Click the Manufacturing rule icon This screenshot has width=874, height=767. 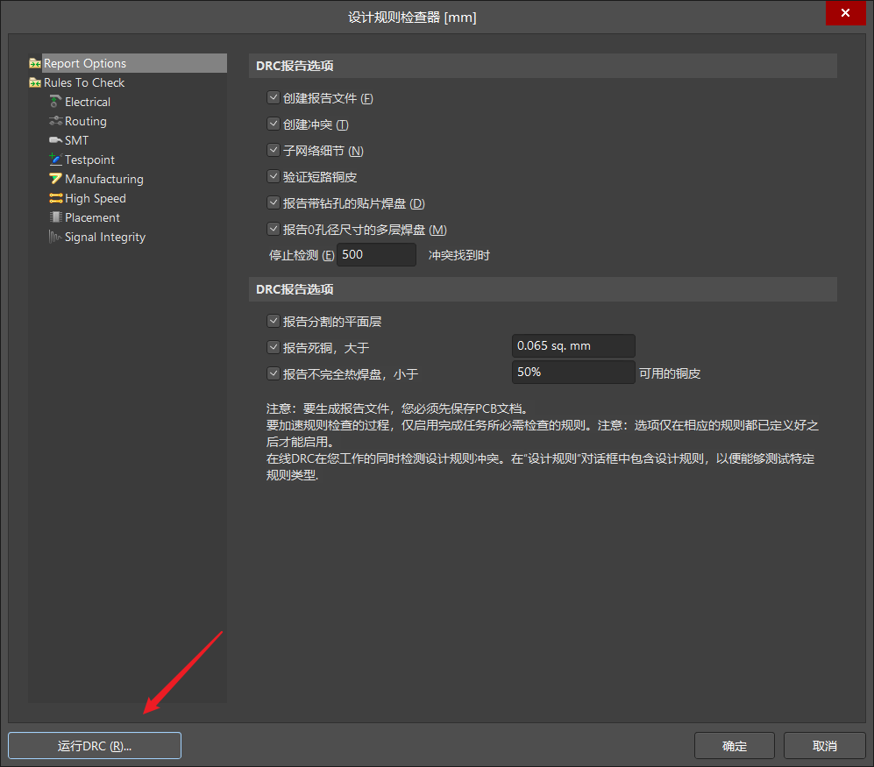point(55,179)
